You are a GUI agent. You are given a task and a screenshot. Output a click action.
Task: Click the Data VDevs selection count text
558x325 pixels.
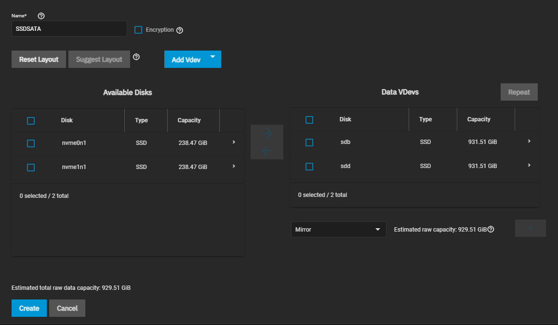point(322,195)
